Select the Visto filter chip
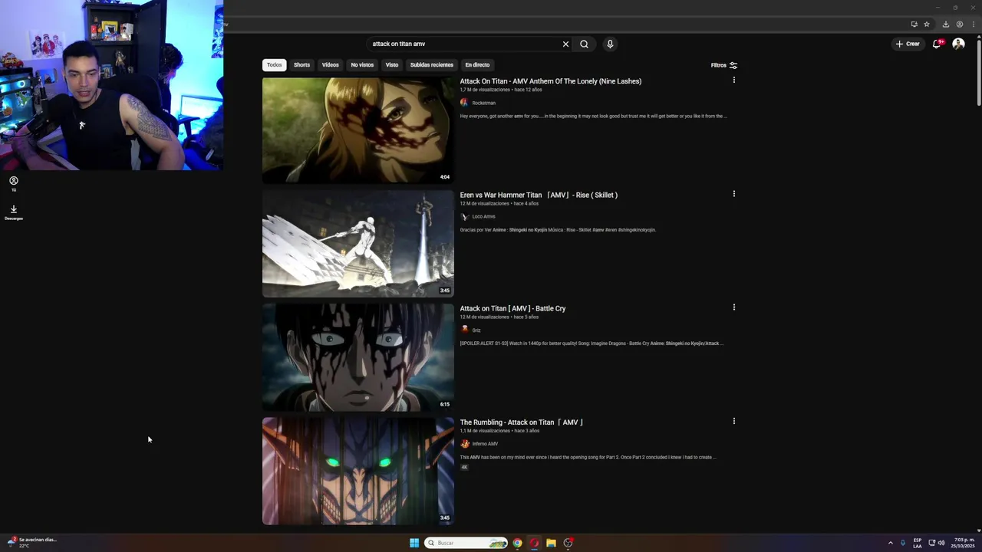Image resolution: width=982 pixels, height=552 pixels. pyautogui.click(x=392, y=65)
